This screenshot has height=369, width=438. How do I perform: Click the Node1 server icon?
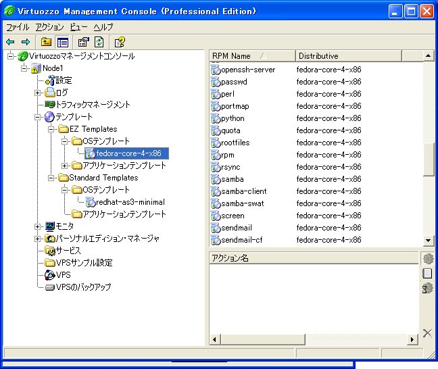pyautogui.click(x=35, y=68)
